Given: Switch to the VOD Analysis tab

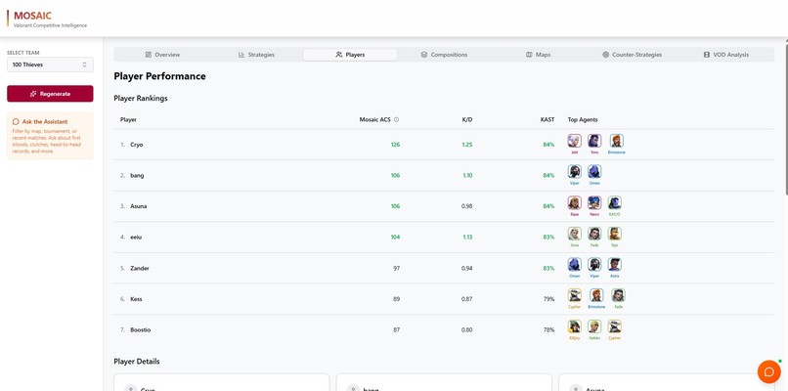Looking at the screenshot, I should coord(726,55).
